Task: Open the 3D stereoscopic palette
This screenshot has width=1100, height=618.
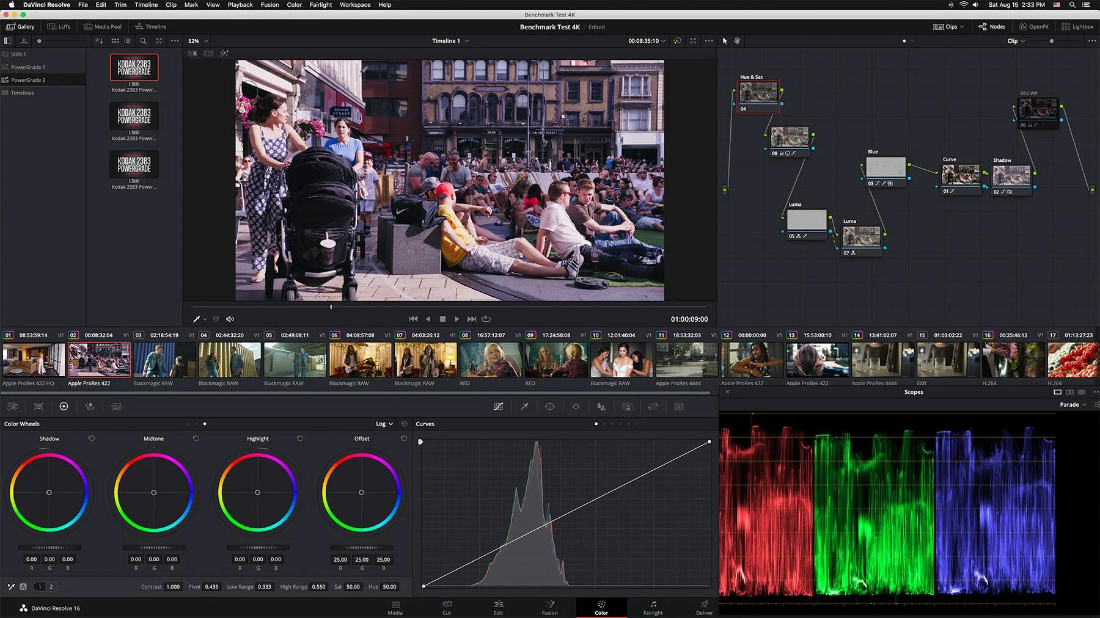Action: click(678, 406)
